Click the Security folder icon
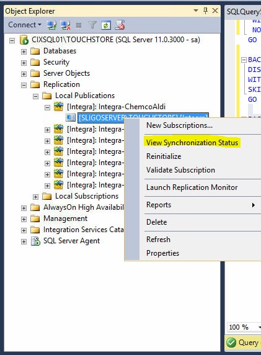Image resolution: width=261 pixels, height=355 pixels. pos(35,62)
